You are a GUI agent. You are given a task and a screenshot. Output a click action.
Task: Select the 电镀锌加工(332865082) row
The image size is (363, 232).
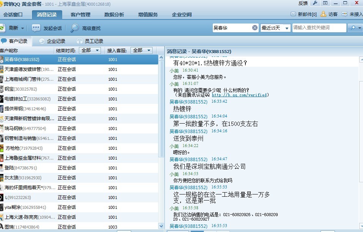pyautogui.click(x=79, y=99)
